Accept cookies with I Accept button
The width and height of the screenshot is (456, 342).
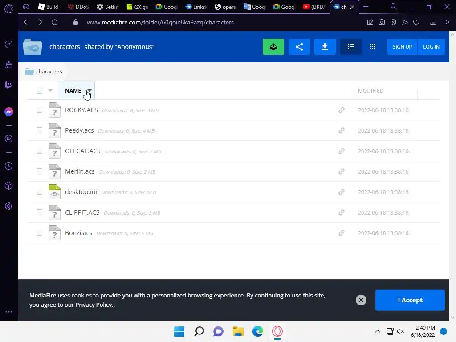click(410, 300)
